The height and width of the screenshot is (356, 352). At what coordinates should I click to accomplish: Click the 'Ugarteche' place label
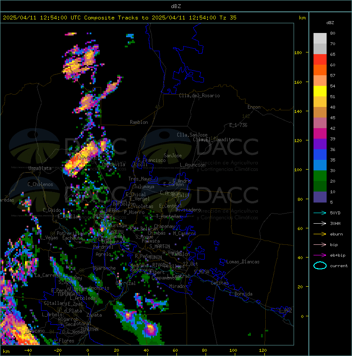tap(104, 268)
